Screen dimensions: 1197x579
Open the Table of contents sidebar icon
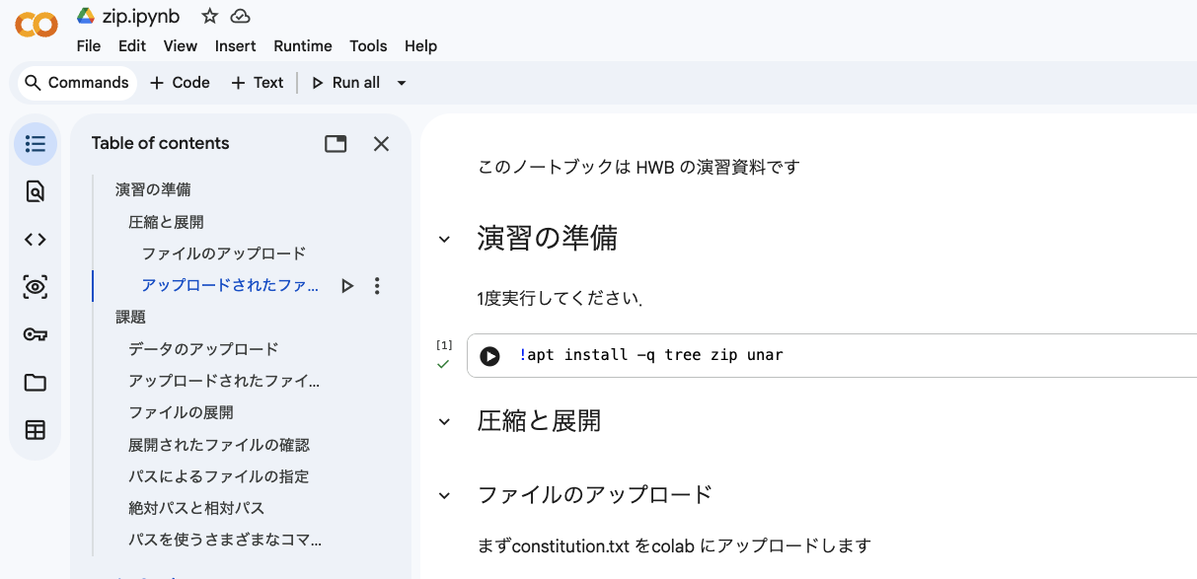pos(36,144)
